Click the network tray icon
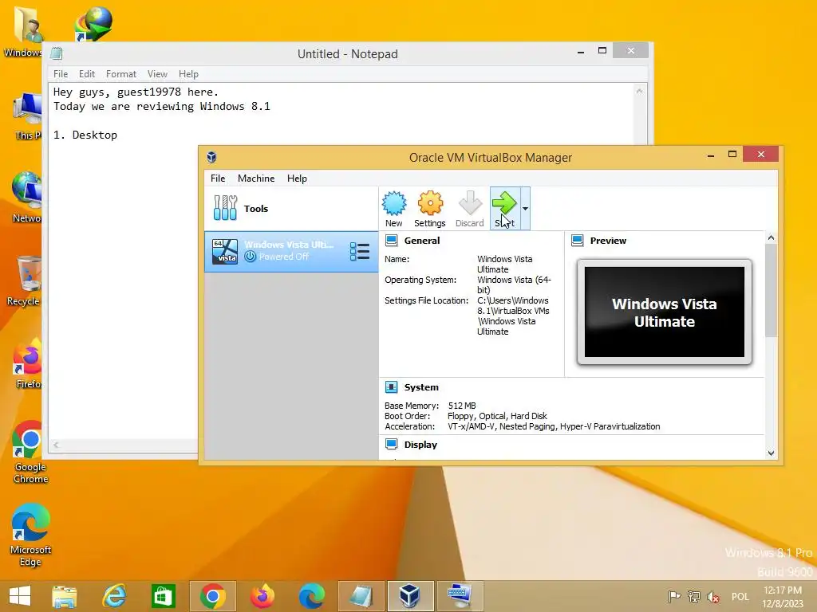This screenshot has width=817, height=612. 693,596
